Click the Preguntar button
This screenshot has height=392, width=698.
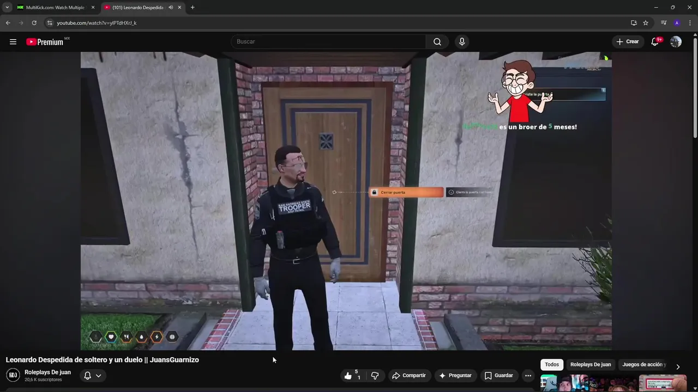[455, 376]
